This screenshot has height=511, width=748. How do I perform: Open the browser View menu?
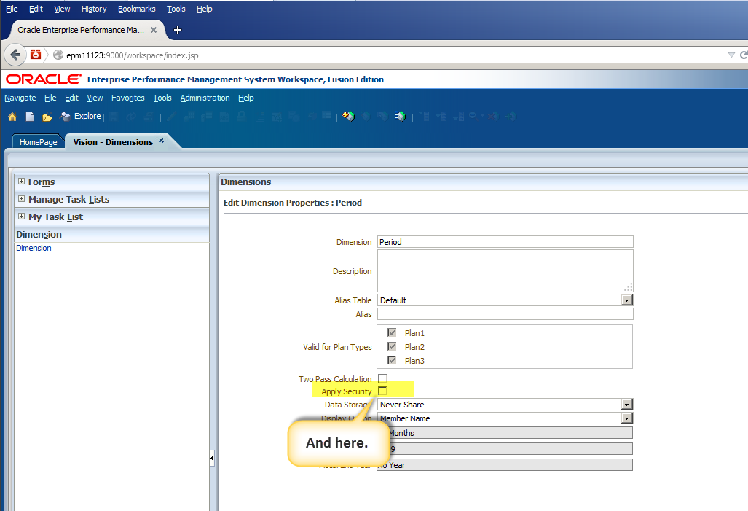coord(62,9)
